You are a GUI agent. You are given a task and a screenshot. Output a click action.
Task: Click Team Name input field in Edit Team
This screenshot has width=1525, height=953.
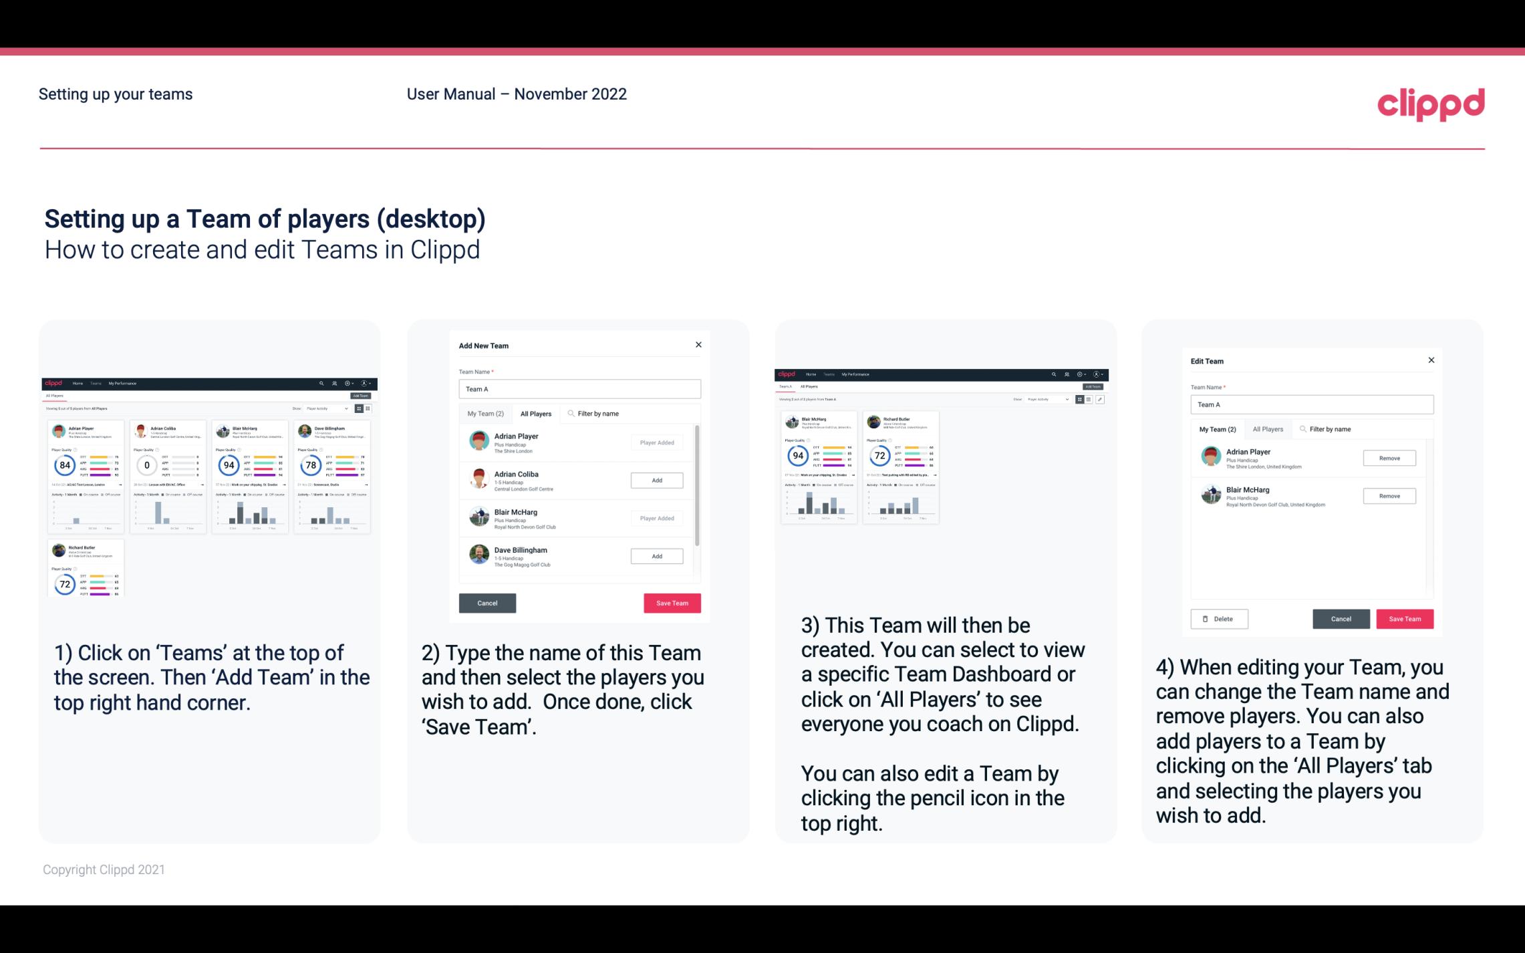pos(1311,404)
